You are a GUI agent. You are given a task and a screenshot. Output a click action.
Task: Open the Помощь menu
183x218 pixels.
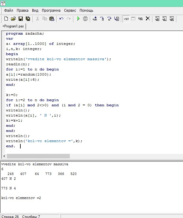86,10
